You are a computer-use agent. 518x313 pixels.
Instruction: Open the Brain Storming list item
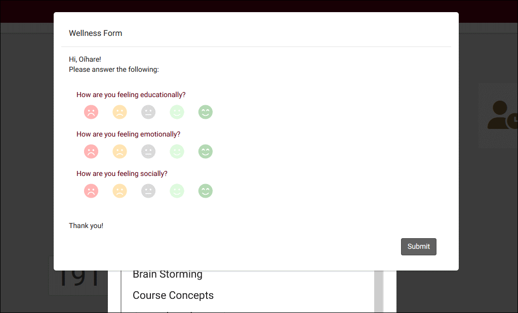click(x=168, y=275)
